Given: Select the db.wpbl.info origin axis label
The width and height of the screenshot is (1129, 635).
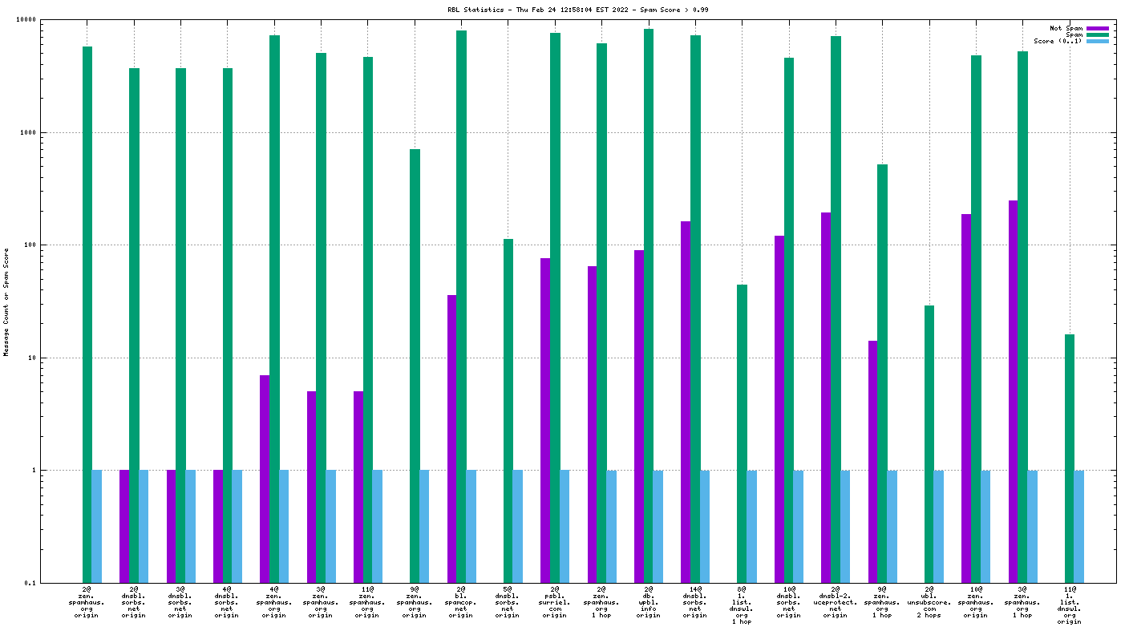Looking at the screenshot, I should 648,602.
